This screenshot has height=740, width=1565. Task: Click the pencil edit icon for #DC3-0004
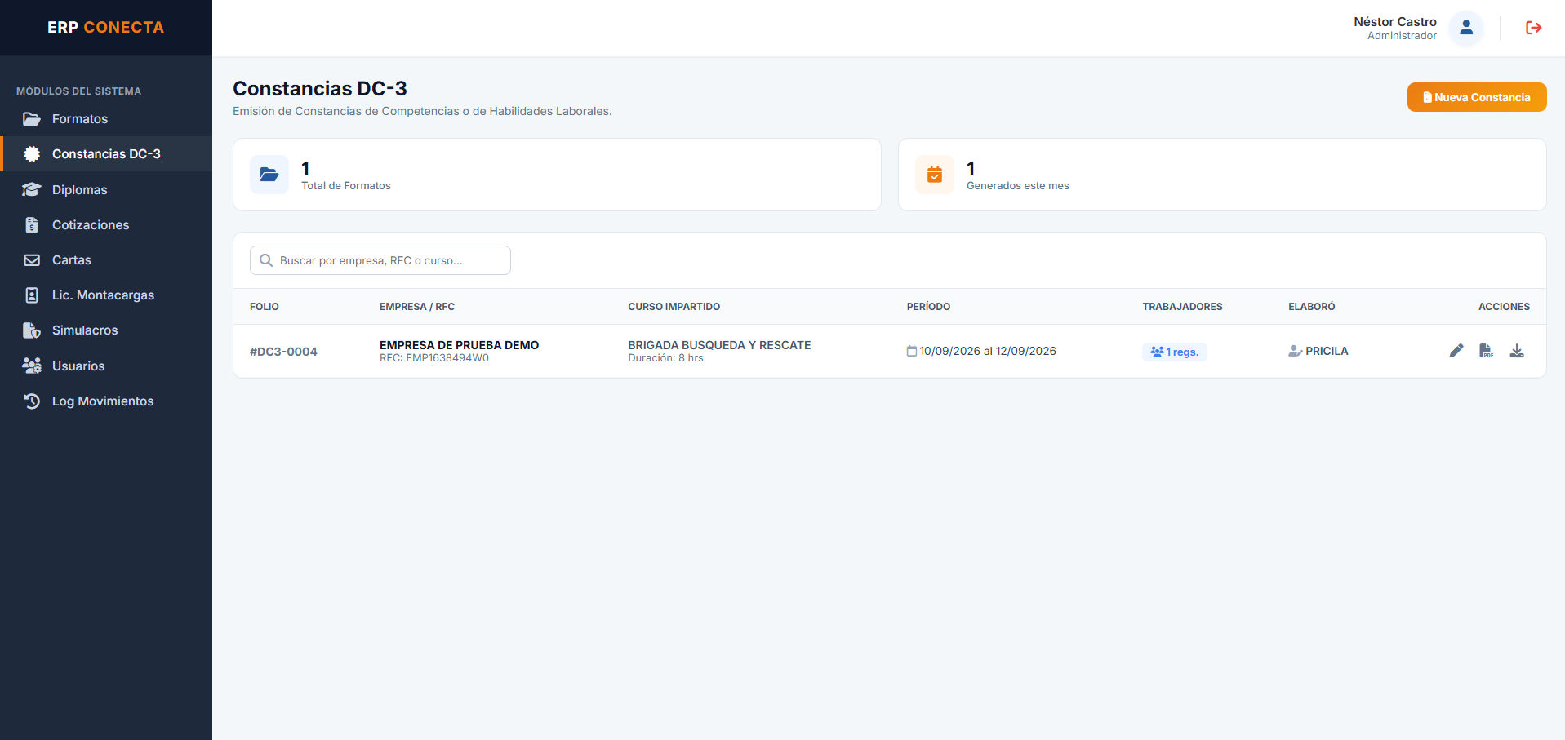point(1456,351)
